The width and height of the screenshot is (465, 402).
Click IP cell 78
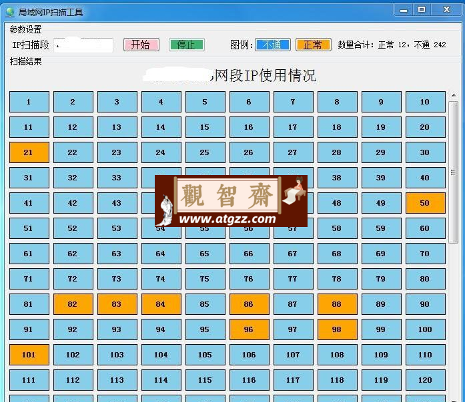pos(338,279)
